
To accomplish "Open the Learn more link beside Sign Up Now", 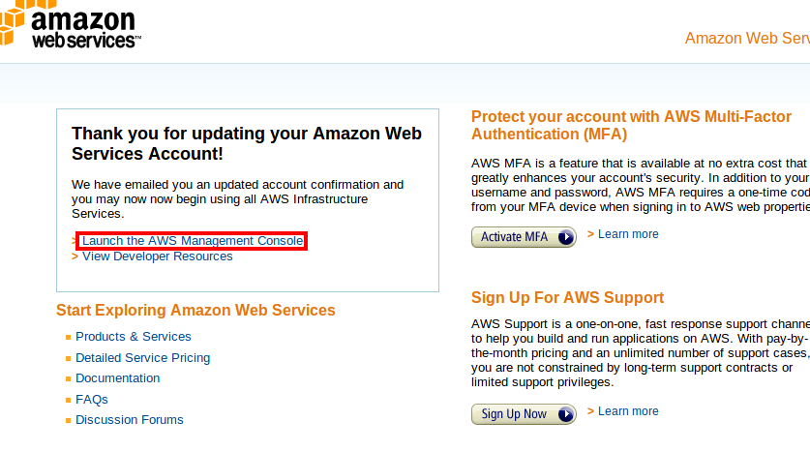I will (x=628, y=411).
